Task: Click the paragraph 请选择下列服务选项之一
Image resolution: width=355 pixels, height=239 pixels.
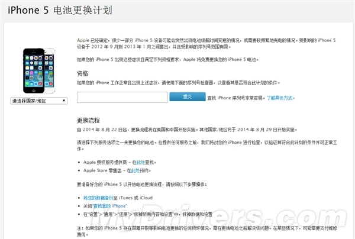Action: [x=207, y=146]
